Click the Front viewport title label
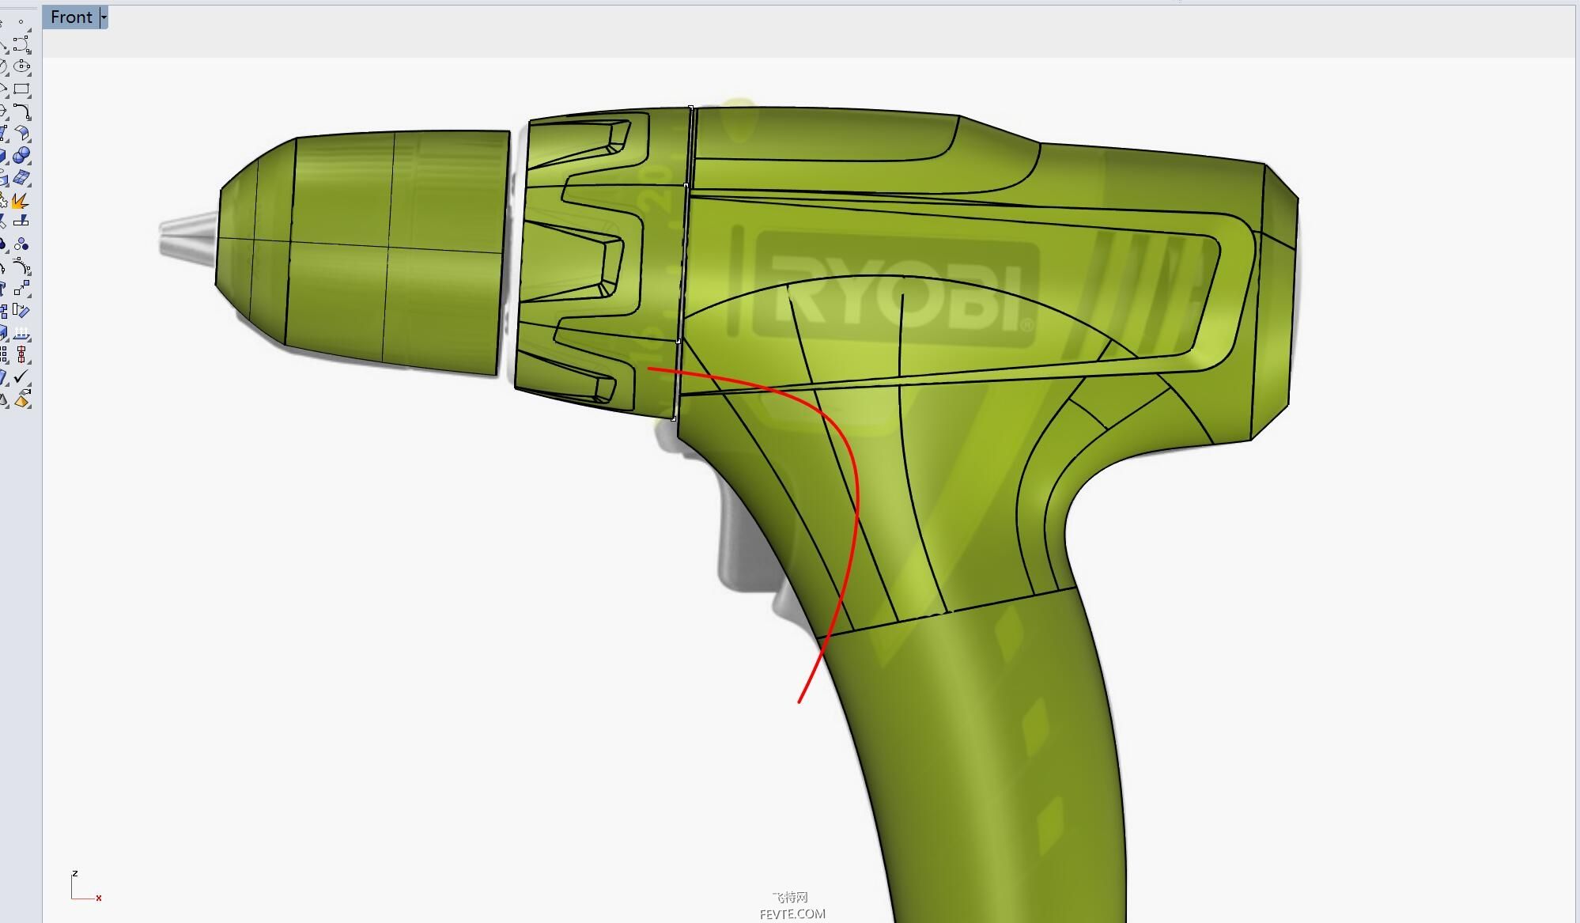The width and height of the screenshot is (1580, 923). point(71,17)
